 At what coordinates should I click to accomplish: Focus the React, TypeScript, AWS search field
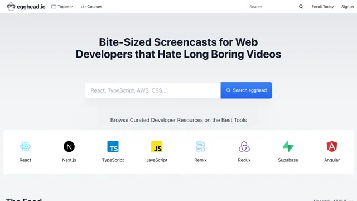coord(153,90)
